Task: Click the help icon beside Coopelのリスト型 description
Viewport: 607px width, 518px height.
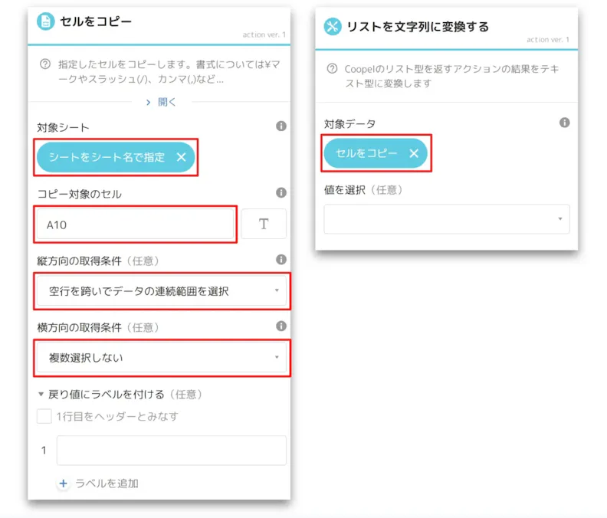Action: 332,68
